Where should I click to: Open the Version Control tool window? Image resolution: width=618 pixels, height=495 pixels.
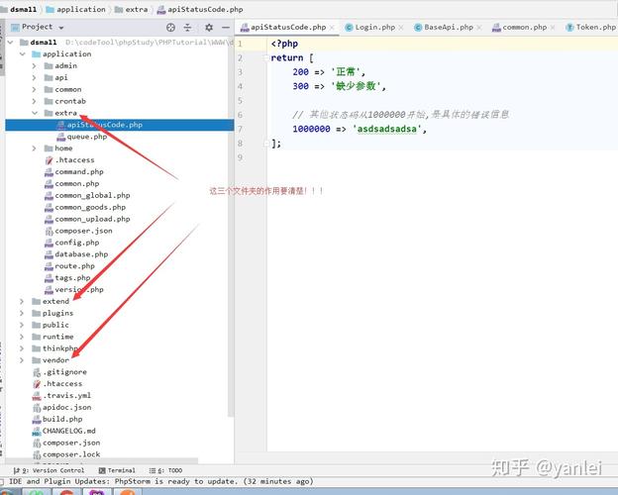(x=49, y=470)
